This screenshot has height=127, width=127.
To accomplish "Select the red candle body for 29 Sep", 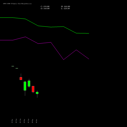I will pos(33,89).
